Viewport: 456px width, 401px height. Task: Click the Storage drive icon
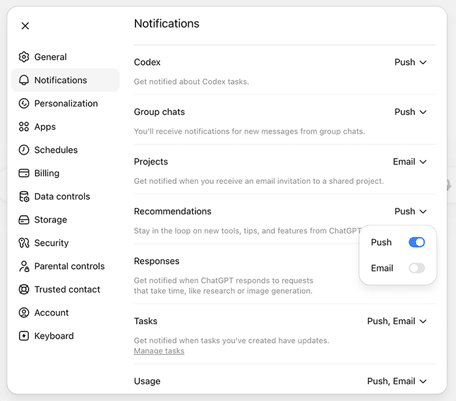click(24, 220)
